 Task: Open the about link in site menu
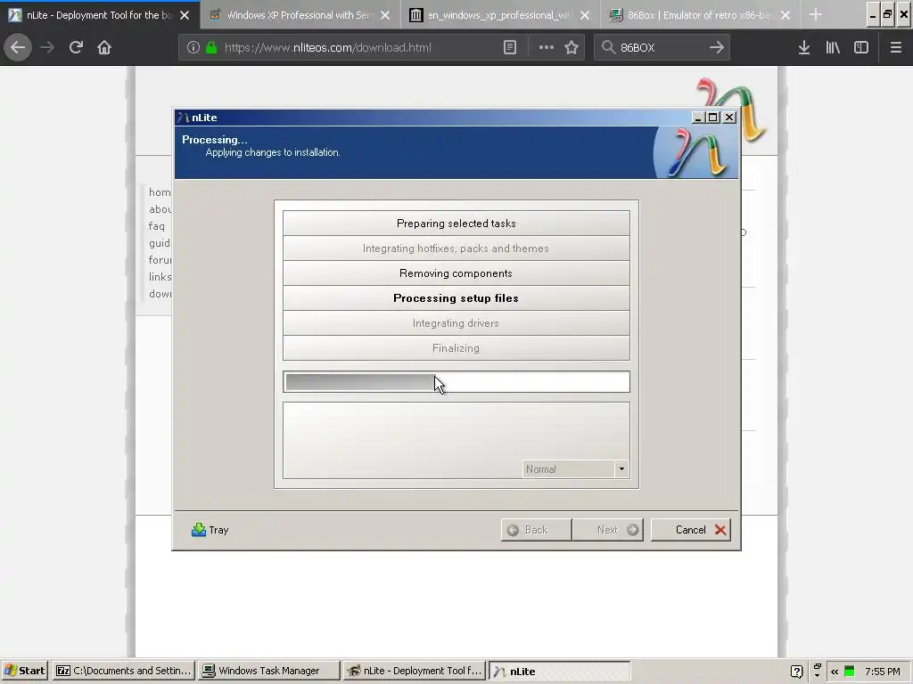point(160,209)
